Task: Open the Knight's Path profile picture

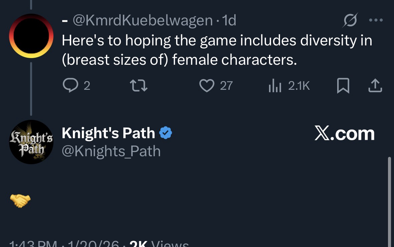Action: 31,142
